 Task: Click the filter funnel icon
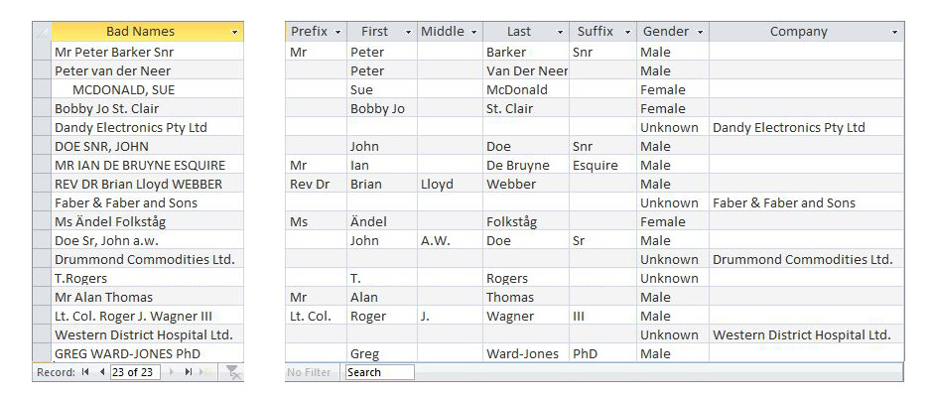click(232, 372)
